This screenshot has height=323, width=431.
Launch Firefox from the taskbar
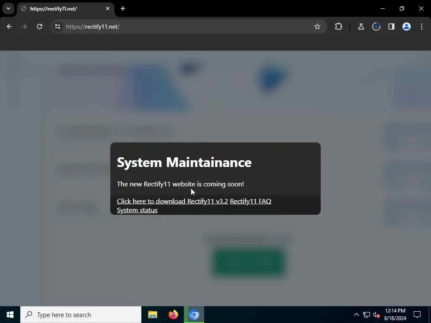pos(173,315)
